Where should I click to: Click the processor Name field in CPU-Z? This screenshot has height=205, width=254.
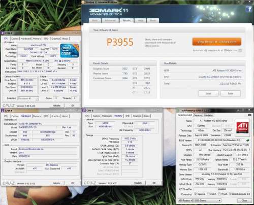[38, 45]
